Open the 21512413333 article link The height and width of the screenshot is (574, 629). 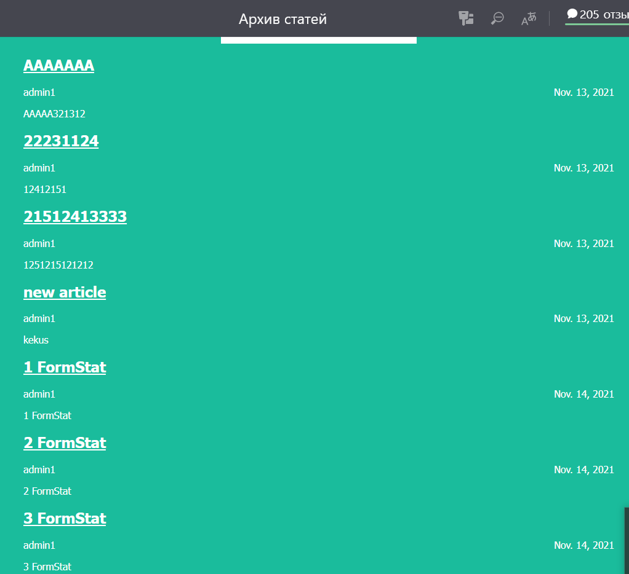click(x=75, y=217)
